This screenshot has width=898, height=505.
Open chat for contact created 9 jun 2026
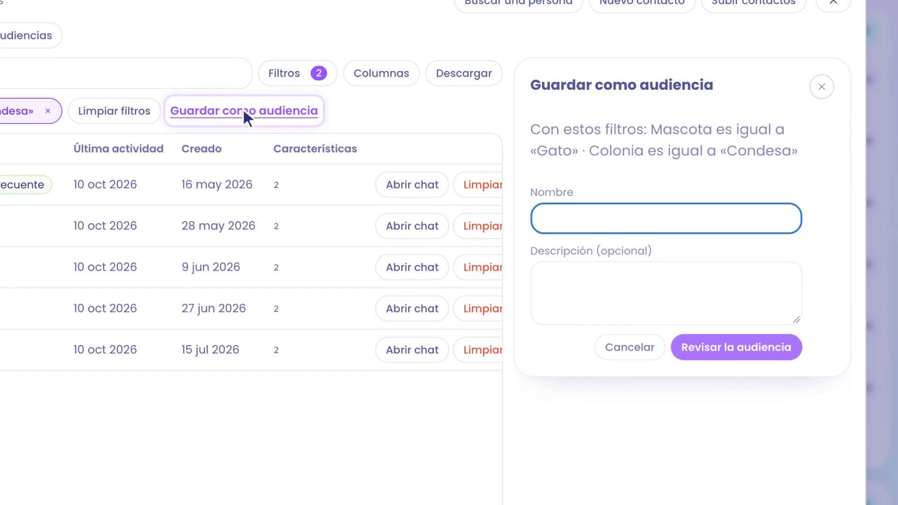click(412, 267)
